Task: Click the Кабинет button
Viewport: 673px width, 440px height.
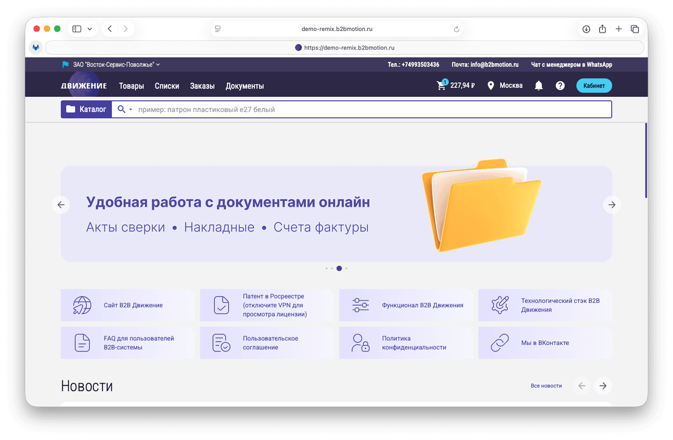Action: pos(594,86)
